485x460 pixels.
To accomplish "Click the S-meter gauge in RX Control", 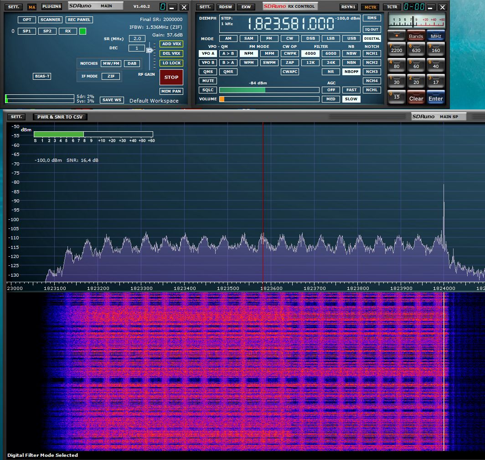I will click(x=416, y=21).
